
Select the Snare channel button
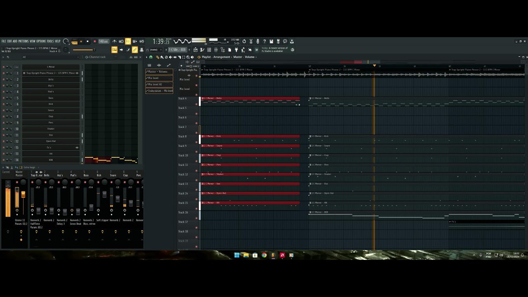click(x=51, y=110)
